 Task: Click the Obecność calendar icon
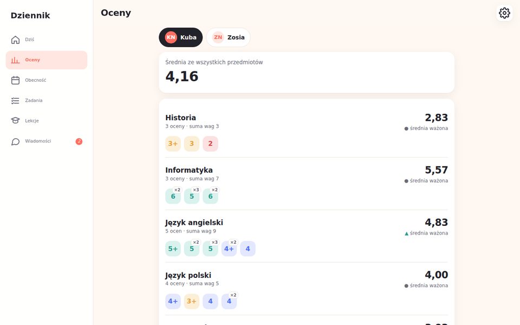click(15, 80)
